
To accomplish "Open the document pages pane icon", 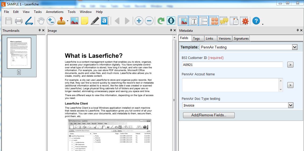I will pyautogui.click(x=234, y=21).
